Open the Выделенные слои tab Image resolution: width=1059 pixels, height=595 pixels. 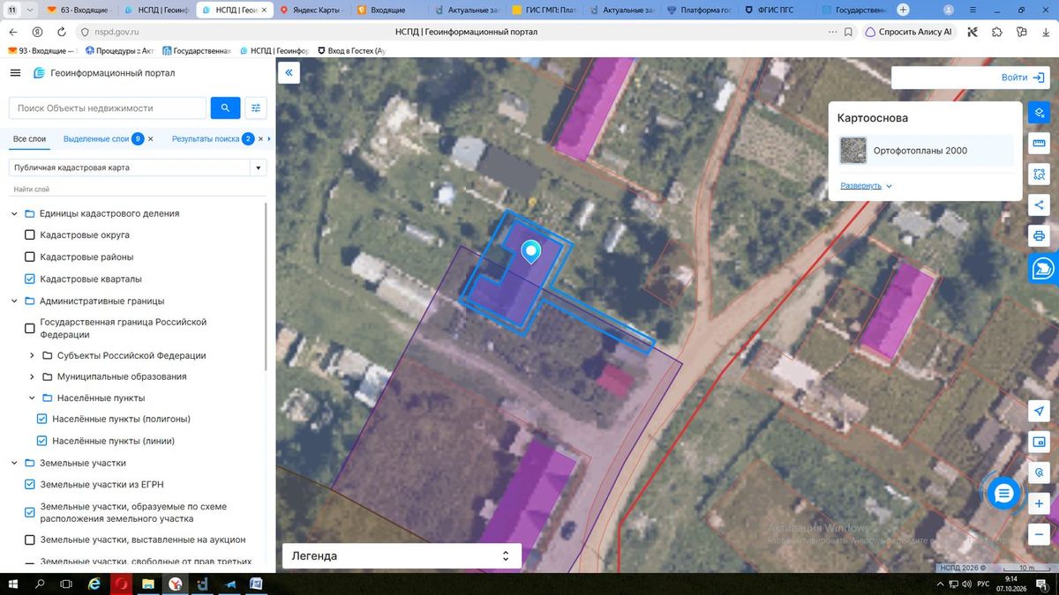coord(96,139)
